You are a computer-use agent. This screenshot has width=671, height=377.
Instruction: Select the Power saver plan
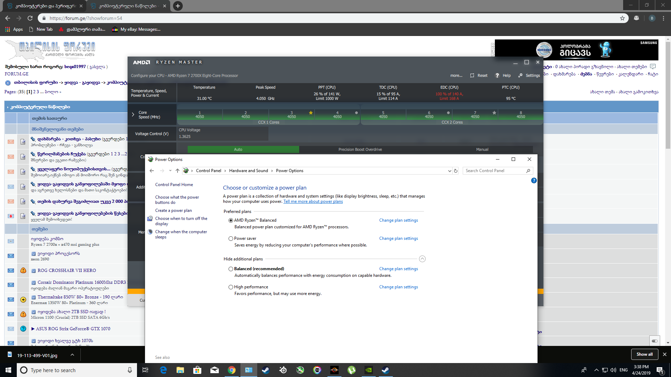[x=231, y=238]
